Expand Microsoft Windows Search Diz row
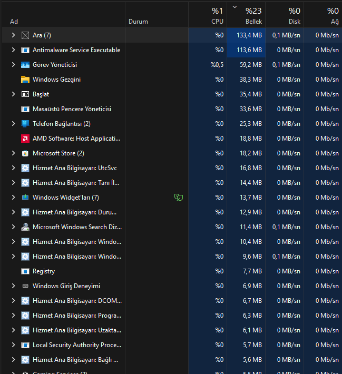This screenshot has height=374, width=342. click(13, 227)
